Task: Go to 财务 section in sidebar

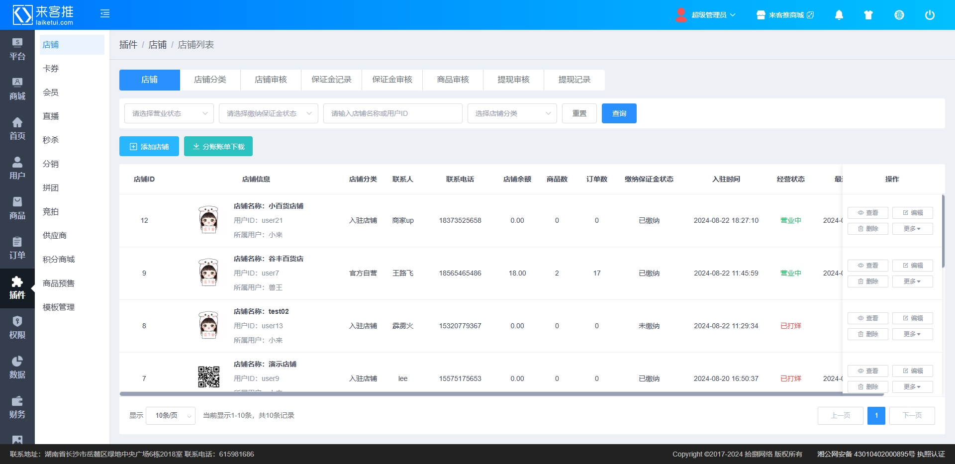Action: [17, 407]
